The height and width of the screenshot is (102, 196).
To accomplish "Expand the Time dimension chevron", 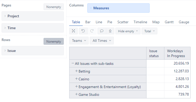I will 5,28.
